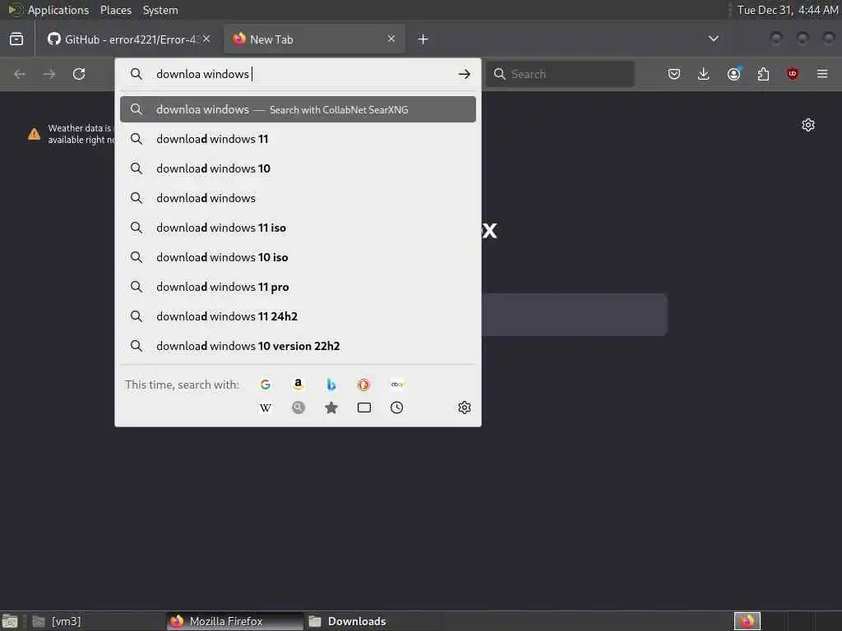
Task: Pick suggestion 'download windows 11 pro'
Action: coord(298,287)
